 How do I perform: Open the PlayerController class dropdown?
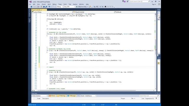[94, 12]
